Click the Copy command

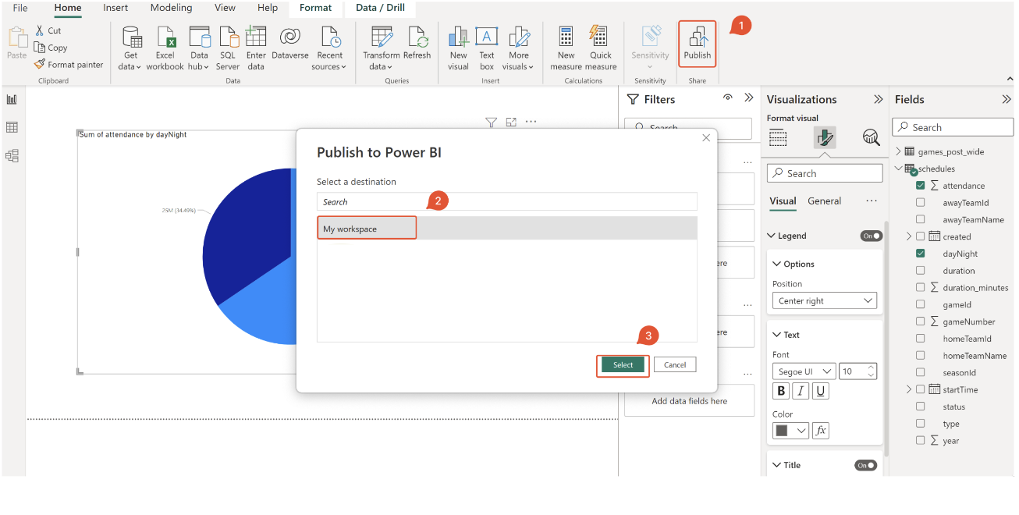[50, 48]
